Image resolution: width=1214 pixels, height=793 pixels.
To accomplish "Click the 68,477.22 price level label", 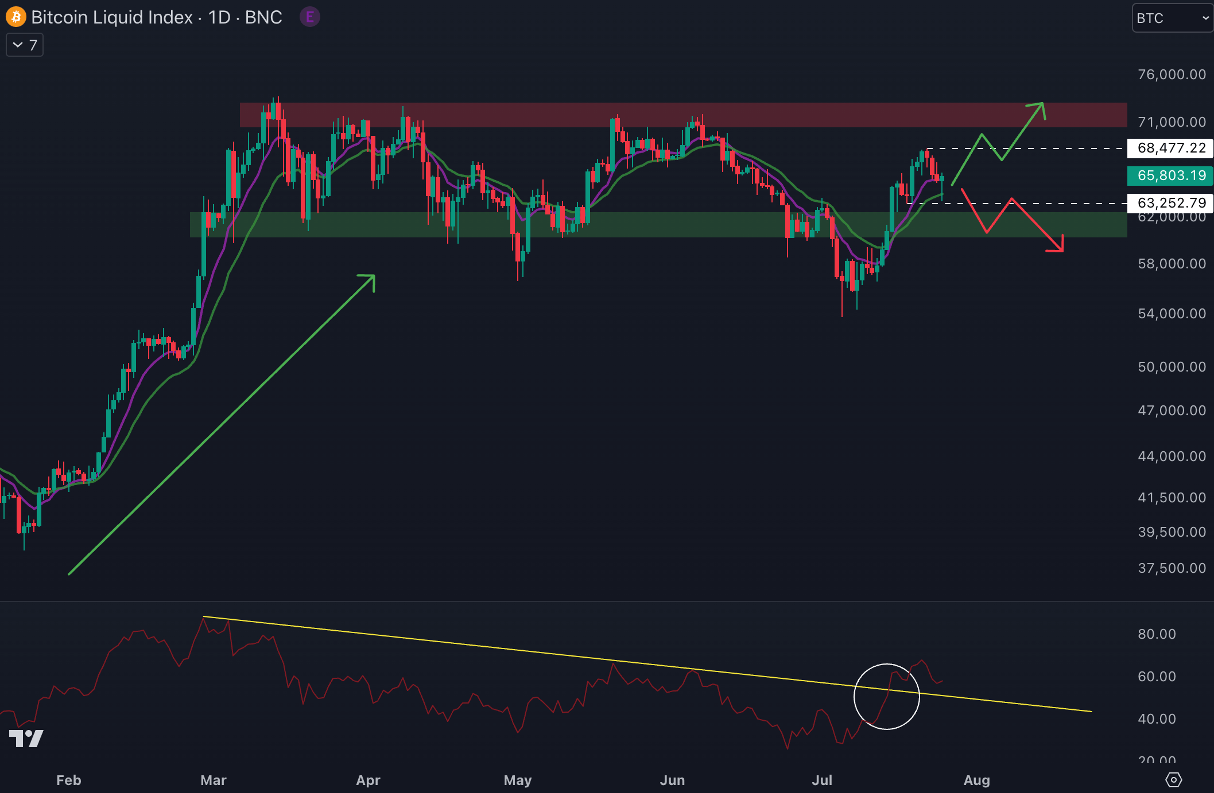I will point(1171,148).
